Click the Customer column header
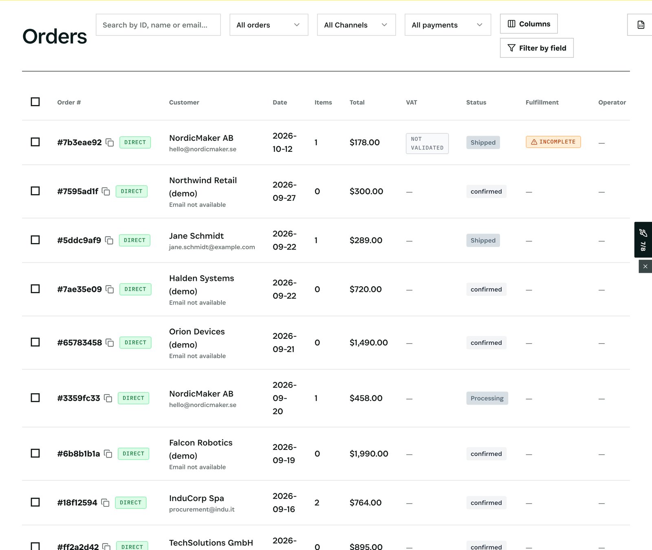This screenshot has height=550, width=652. coord(184,103)
